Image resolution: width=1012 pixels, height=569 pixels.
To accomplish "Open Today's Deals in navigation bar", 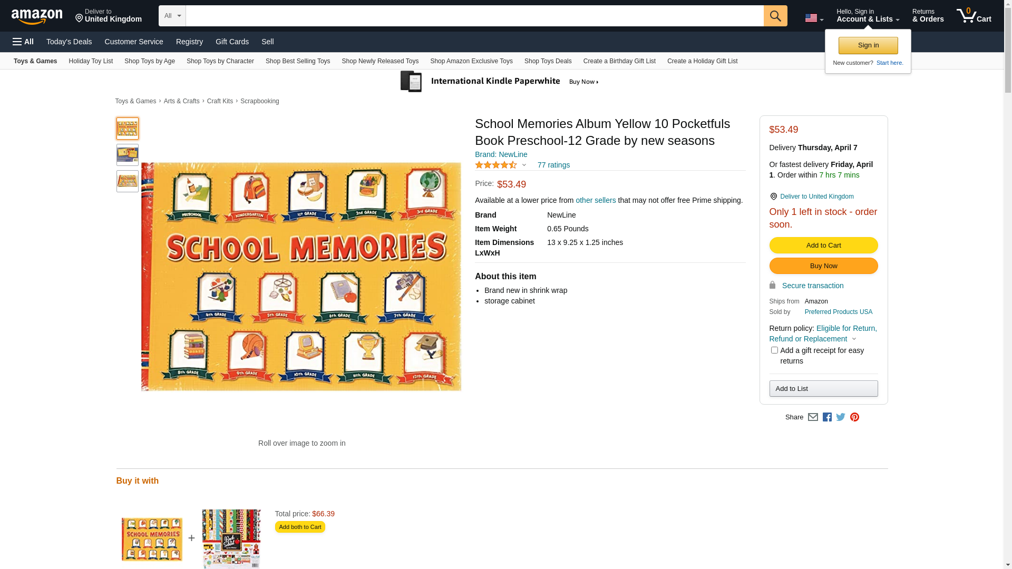I will [x=69, y=42].
